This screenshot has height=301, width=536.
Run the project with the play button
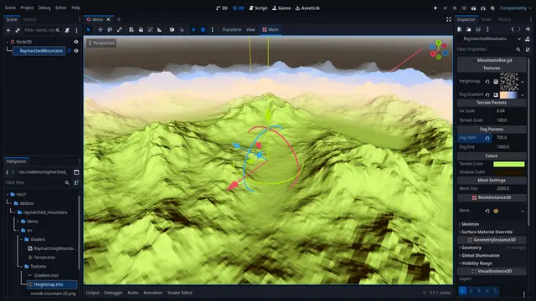point(435,8)
